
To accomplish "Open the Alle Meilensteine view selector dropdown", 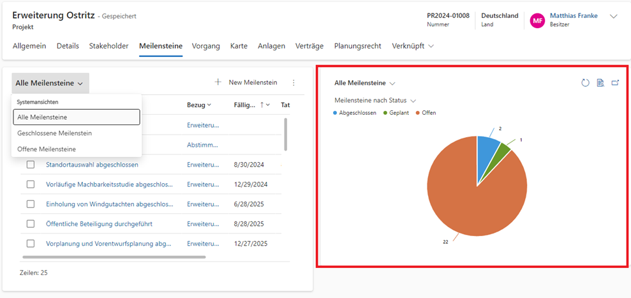I will click(50, 83).
